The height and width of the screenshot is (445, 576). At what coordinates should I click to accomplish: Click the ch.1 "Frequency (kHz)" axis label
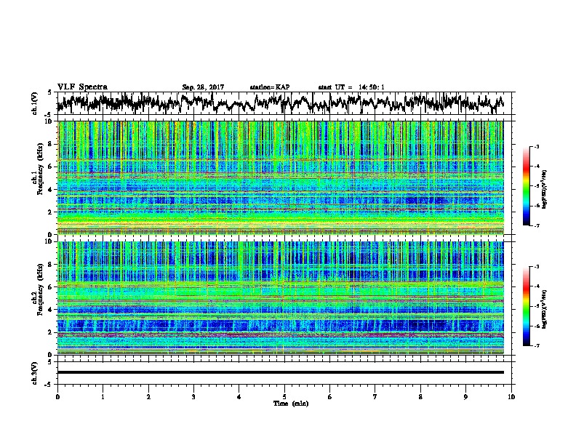40,169
